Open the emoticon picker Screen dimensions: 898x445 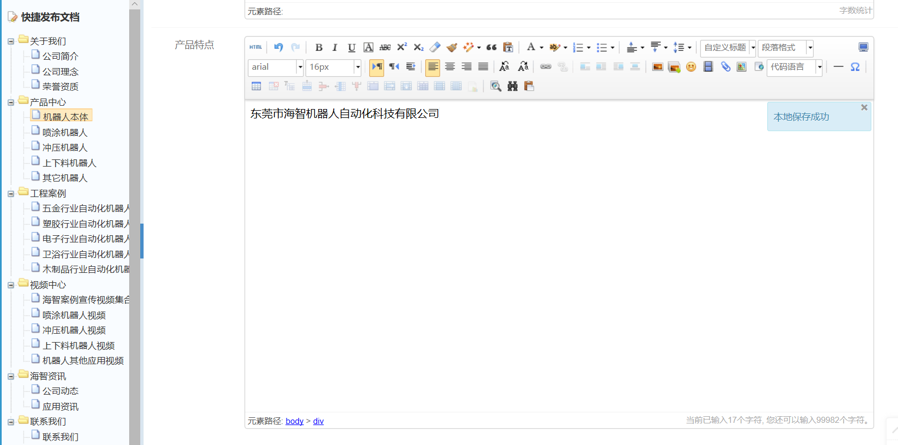point(691,67)
